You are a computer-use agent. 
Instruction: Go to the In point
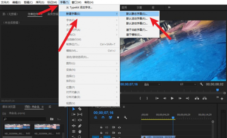[157, 98]
